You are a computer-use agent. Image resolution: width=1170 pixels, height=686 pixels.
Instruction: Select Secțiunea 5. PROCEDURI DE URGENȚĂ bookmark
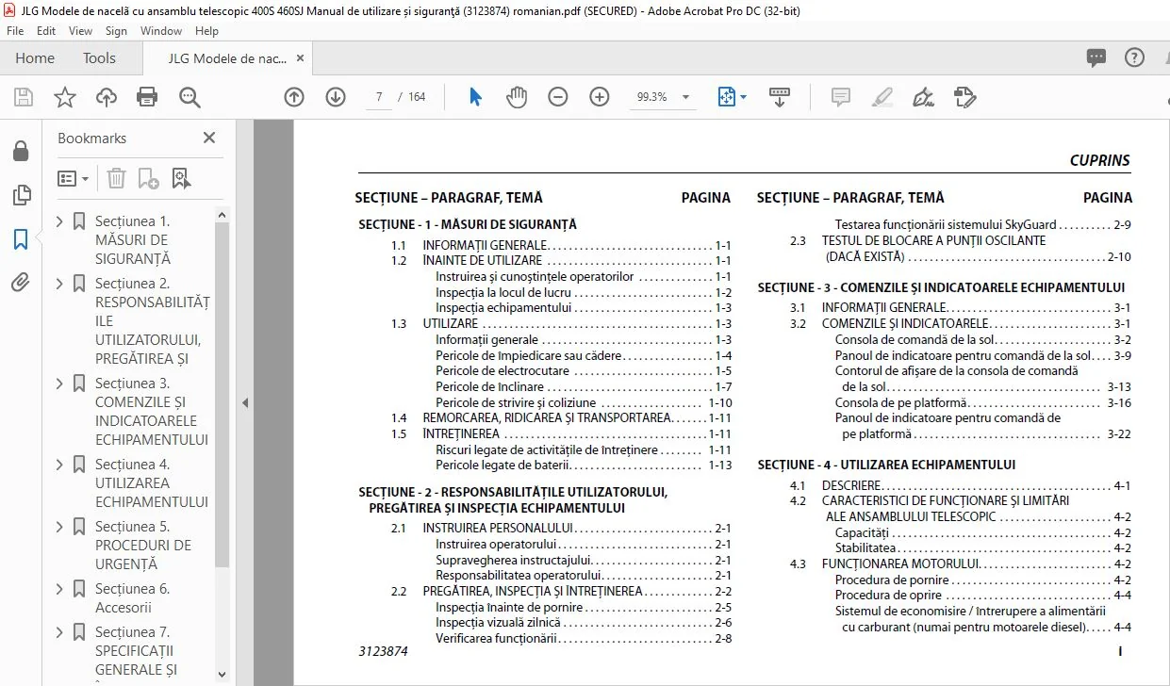143,546
